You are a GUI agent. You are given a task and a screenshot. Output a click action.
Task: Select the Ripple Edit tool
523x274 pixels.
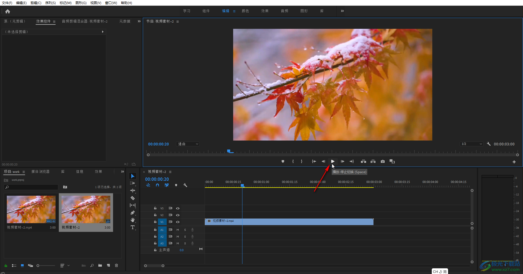coord(133,191)
